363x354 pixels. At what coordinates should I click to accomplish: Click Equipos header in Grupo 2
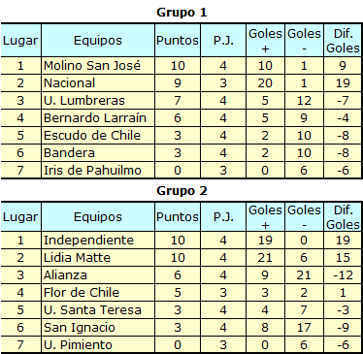pos(98,216)
